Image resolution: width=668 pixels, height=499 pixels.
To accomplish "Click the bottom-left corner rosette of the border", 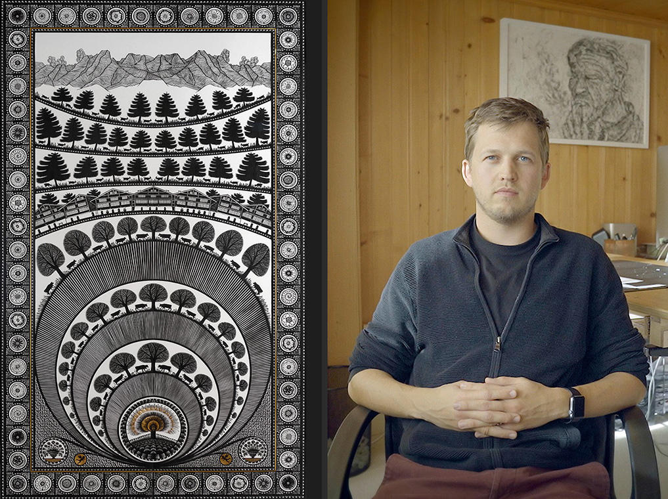I will [17, 483].
